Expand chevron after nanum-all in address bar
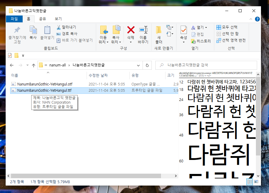Screen dimensions: 269x193 (69, 65)
